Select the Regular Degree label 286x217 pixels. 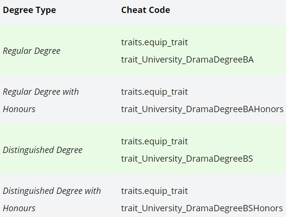32,51
